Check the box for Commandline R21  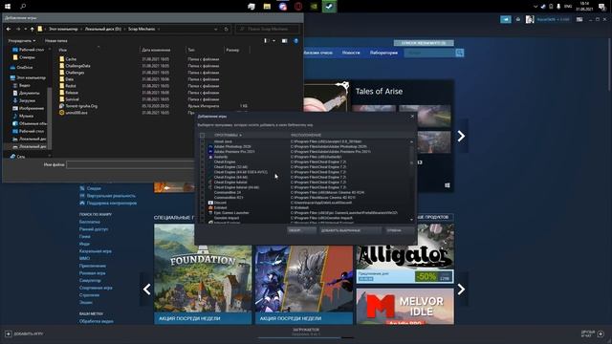[202, 198]
